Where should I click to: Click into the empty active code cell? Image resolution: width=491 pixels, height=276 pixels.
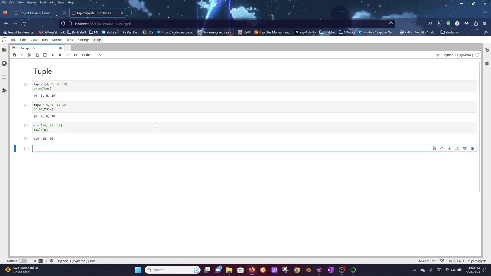point(254,149)
